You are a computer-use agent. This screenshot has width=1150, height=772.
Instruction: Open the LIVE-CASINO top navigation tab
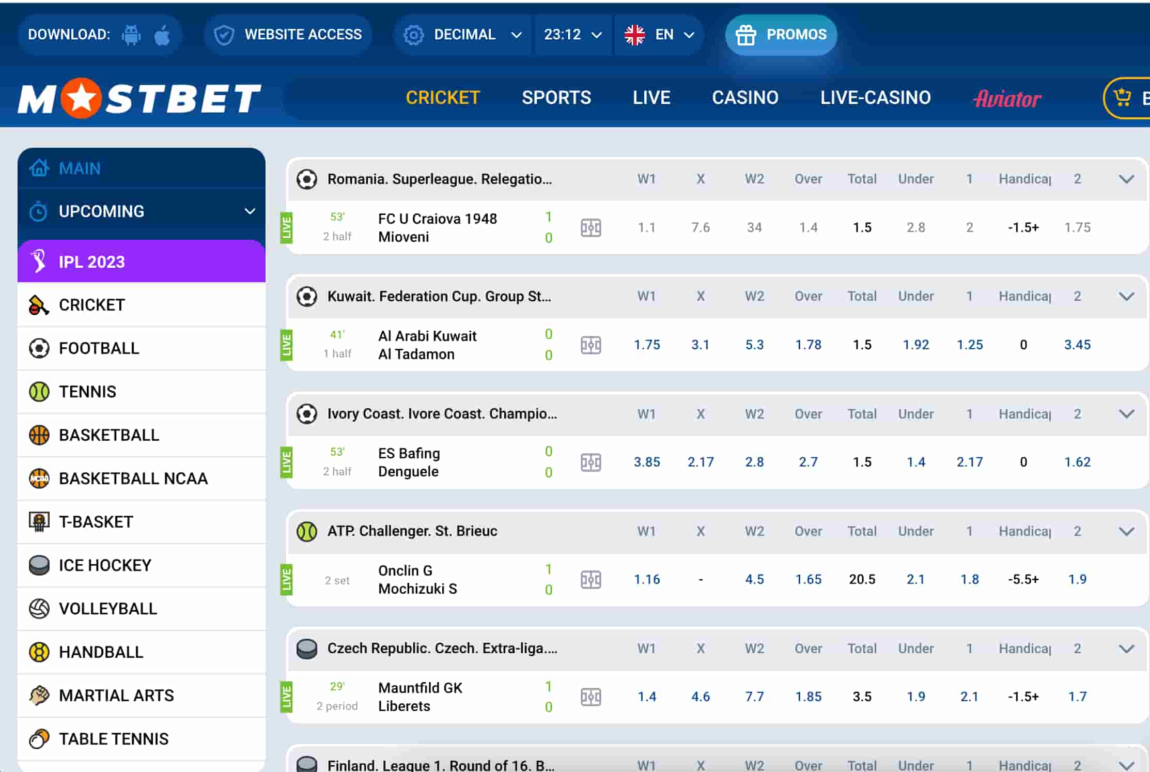click(x=876, y=98)
